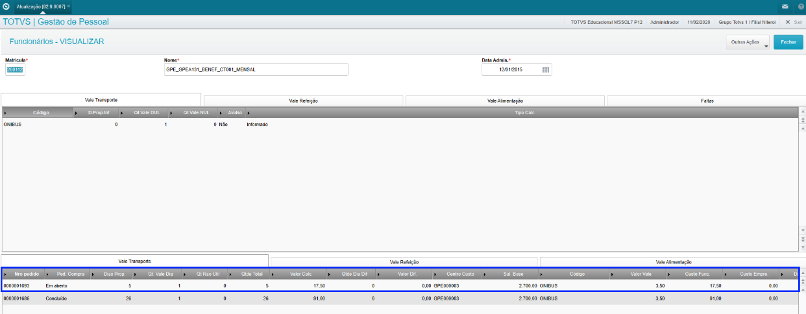
Task: Click the Sair exit option
Action: click(x=793, y=22)
